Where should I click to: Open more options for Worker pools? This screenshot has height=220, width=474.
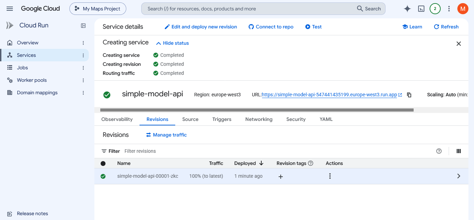click(83, 80)
